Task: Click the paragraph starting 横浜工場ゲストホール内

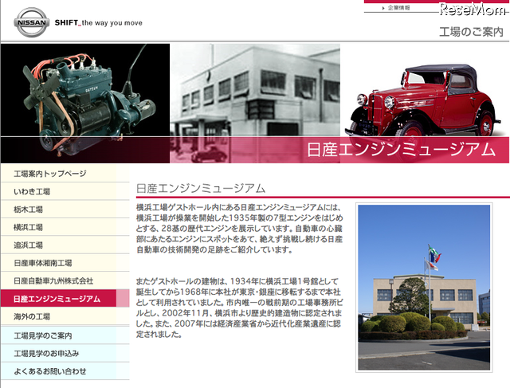Action: pos(240,229)
